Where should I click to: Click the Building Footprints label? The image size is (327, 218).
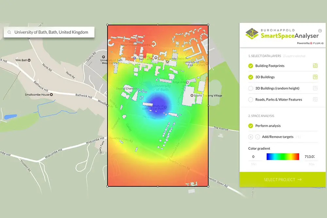tap(270, 66)
